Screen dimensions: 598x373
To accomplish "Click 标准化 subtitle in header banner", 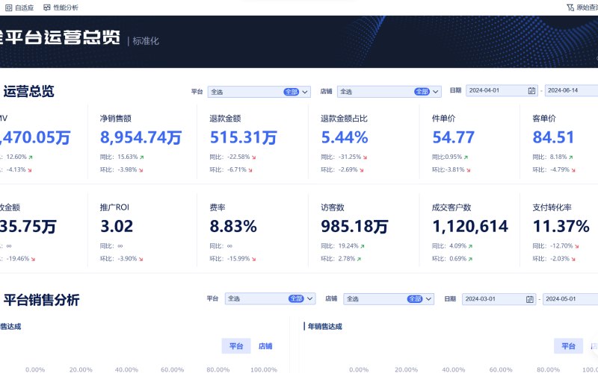I will click(x=146, y=41).
